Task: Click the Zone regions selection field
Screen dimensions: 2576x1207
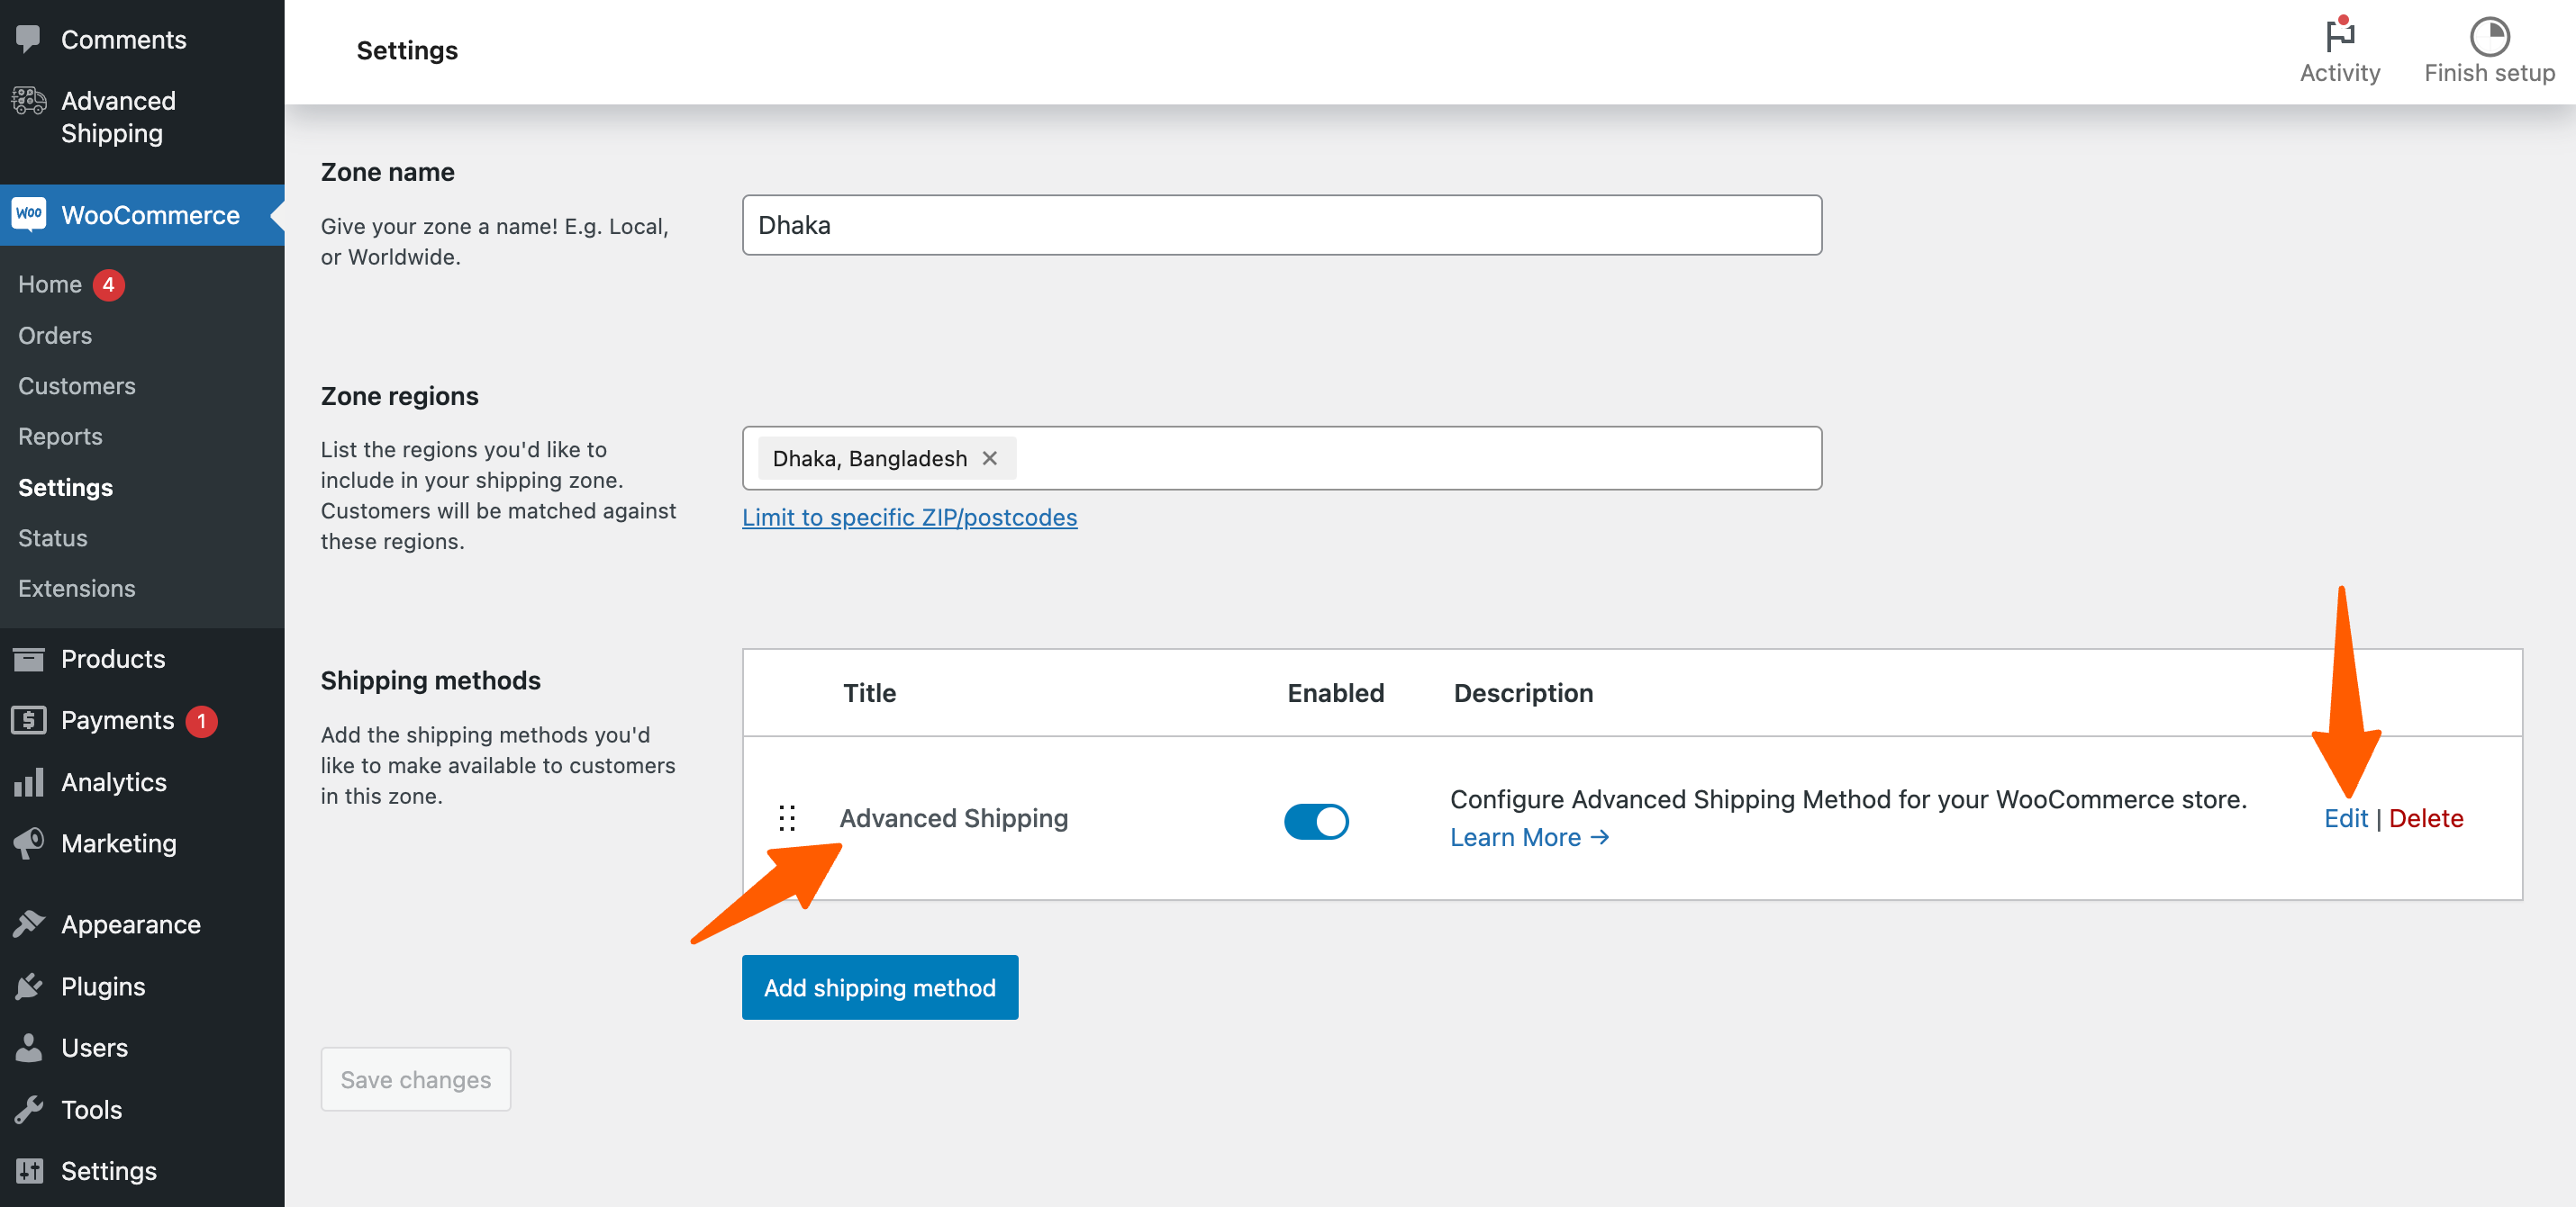Action: (1281, 457)
